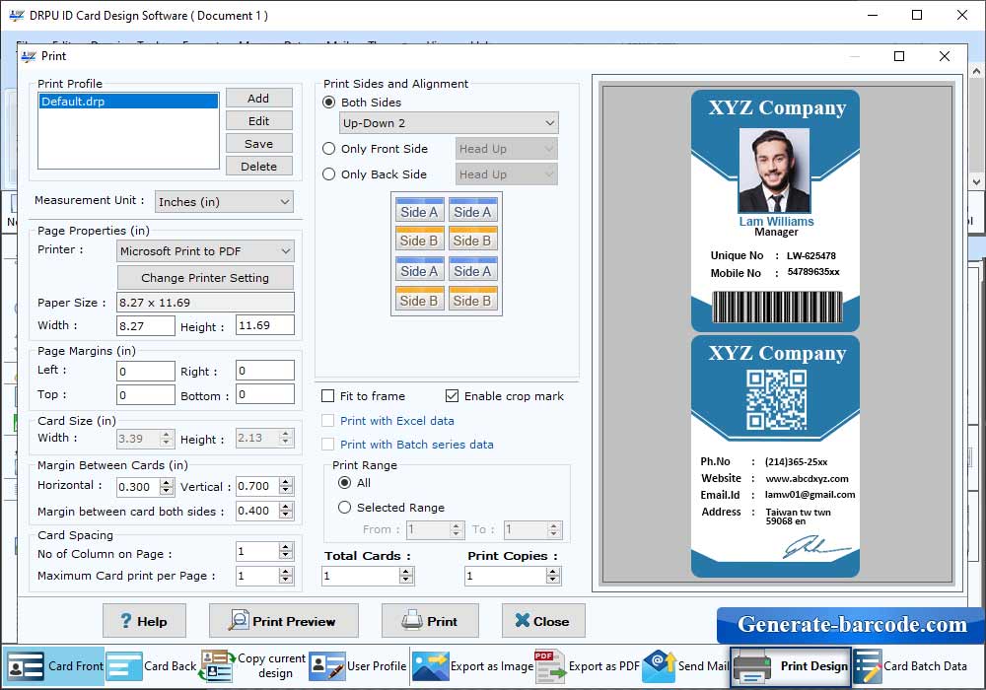Click the page Width input field
986x690 pixels.
click(146, 325)
